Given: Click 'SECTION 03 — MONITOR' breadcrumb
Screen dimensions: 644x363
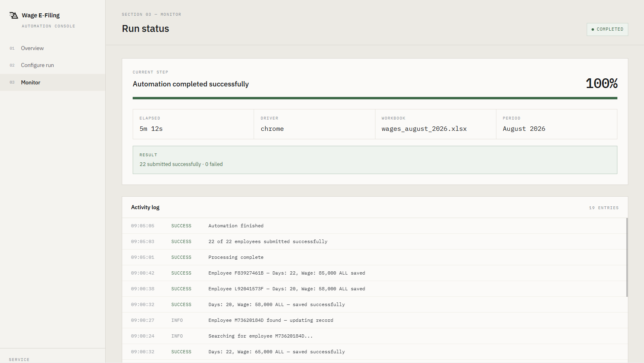Looking at the screenshot, I should (152, 15).
